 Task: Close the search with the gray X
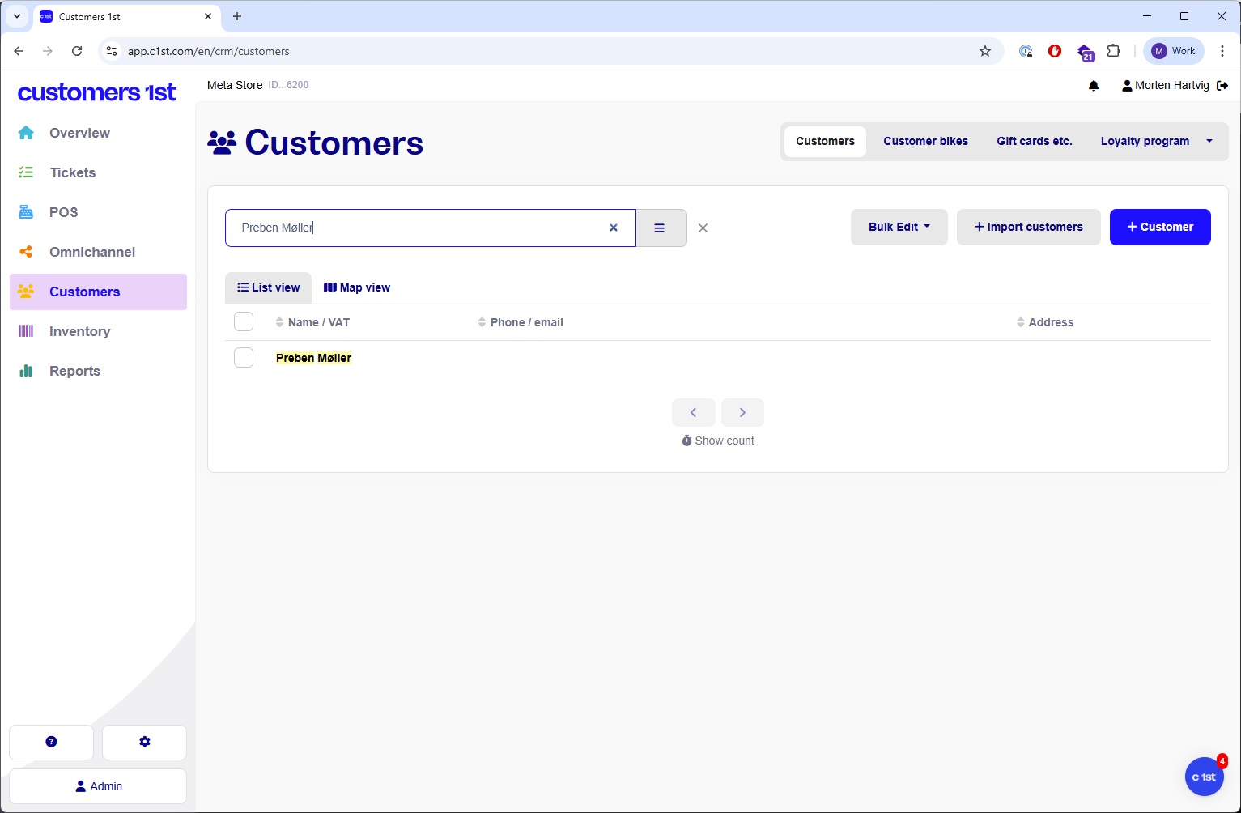coord(703,228)
